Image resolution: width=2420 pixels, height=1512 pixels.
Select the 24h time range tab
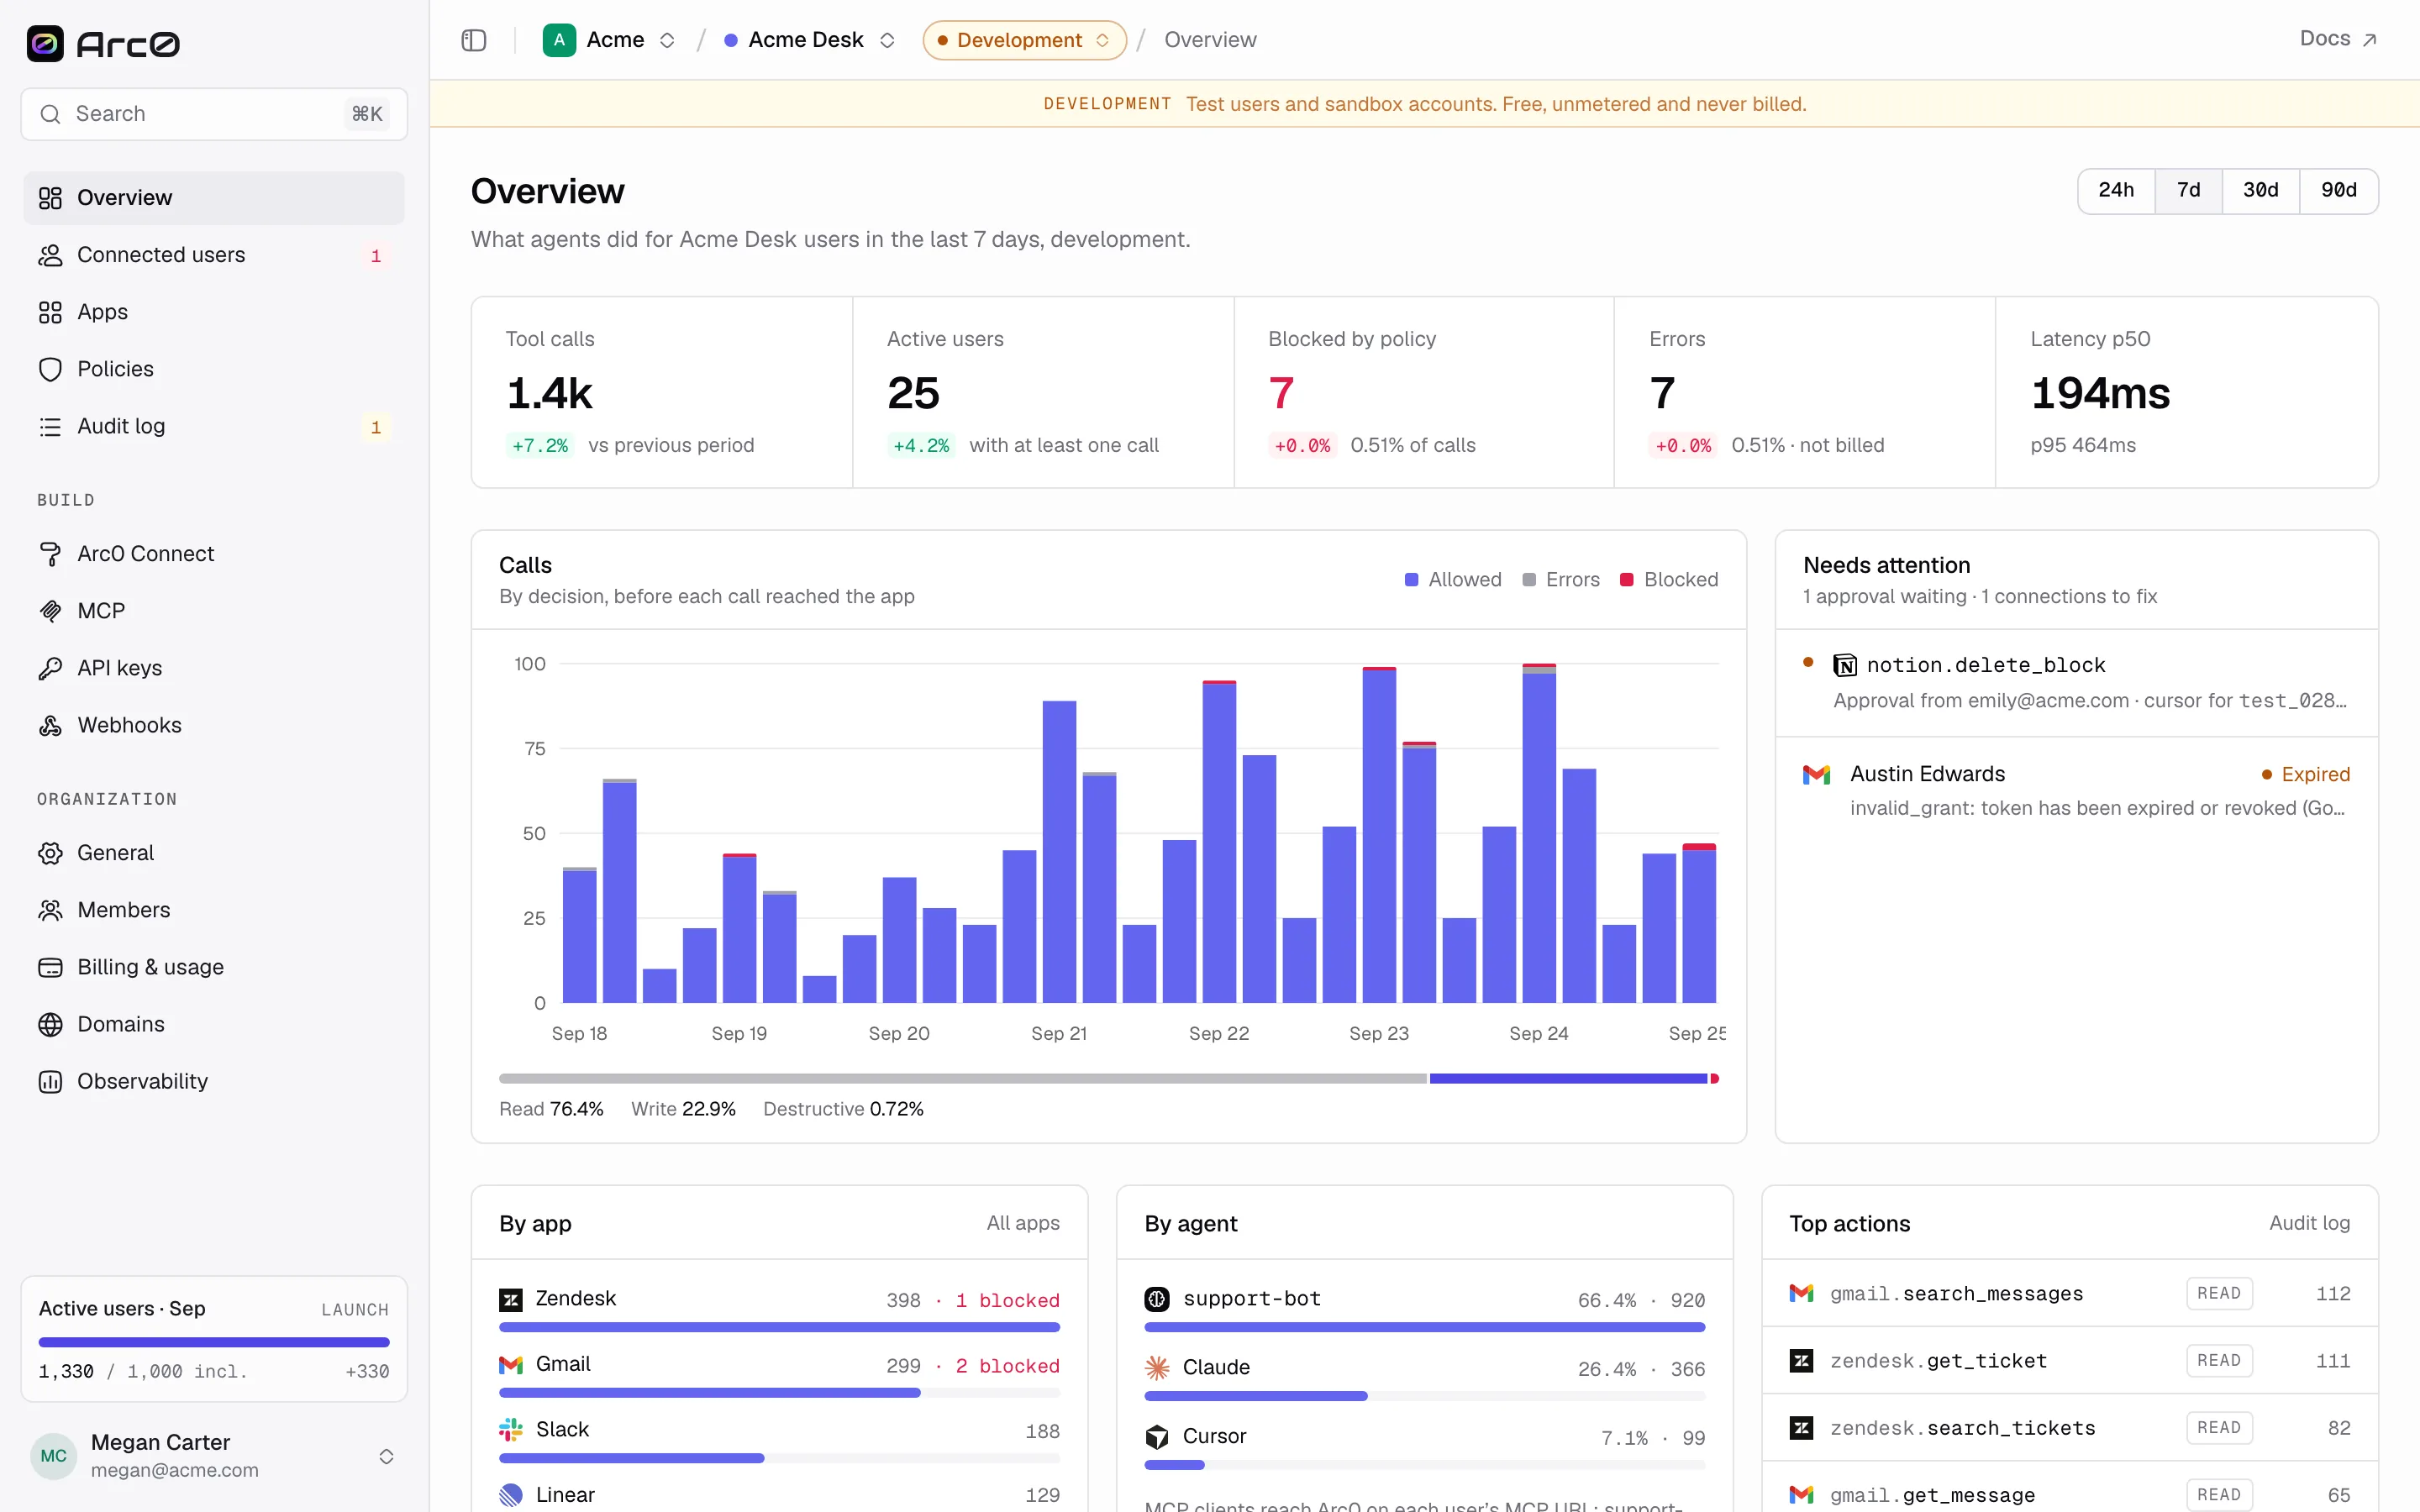pos(2116,191)
